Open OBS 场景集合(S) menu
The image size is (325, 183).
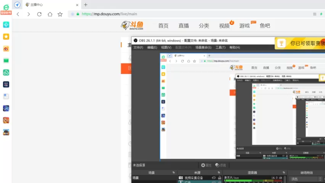[x=204, y=48]
